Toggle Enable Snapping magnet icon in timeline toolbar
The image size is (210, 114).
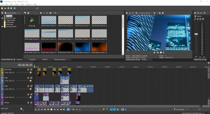pyautogui.click(x=111, y=110)
